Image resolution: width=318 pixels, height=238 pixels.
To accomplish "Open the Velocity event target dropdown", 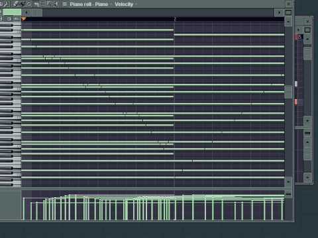I will coord(124,4).
